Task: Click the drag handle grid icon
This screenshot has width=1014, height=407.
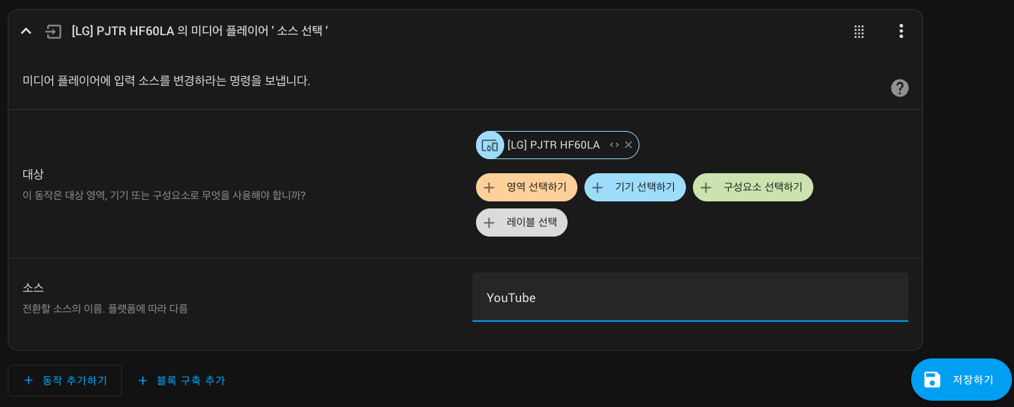Action: [x=859, y=32]
